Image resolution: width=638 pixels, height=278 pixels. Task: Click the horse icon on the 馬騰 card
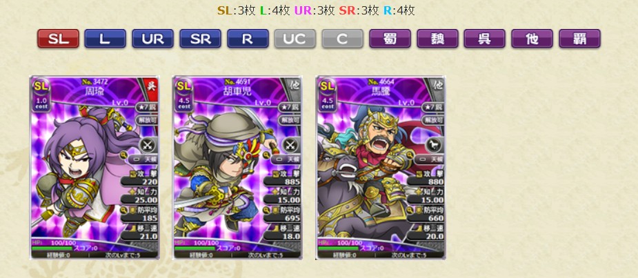[434, 144]
